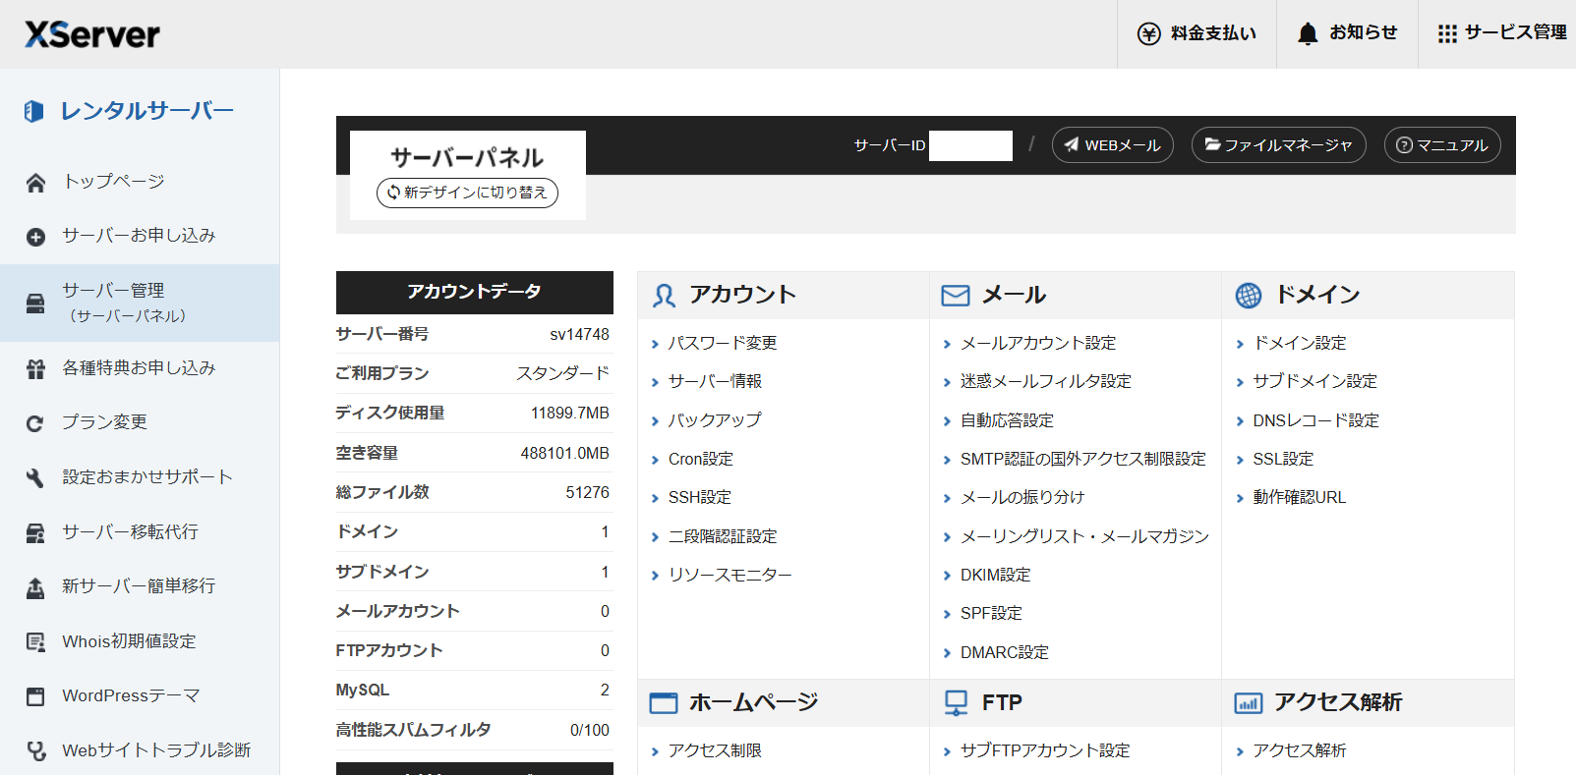1576x775 pixels.
Task: Click the person icon in アカウント header
Action: [x=665, y=296]
